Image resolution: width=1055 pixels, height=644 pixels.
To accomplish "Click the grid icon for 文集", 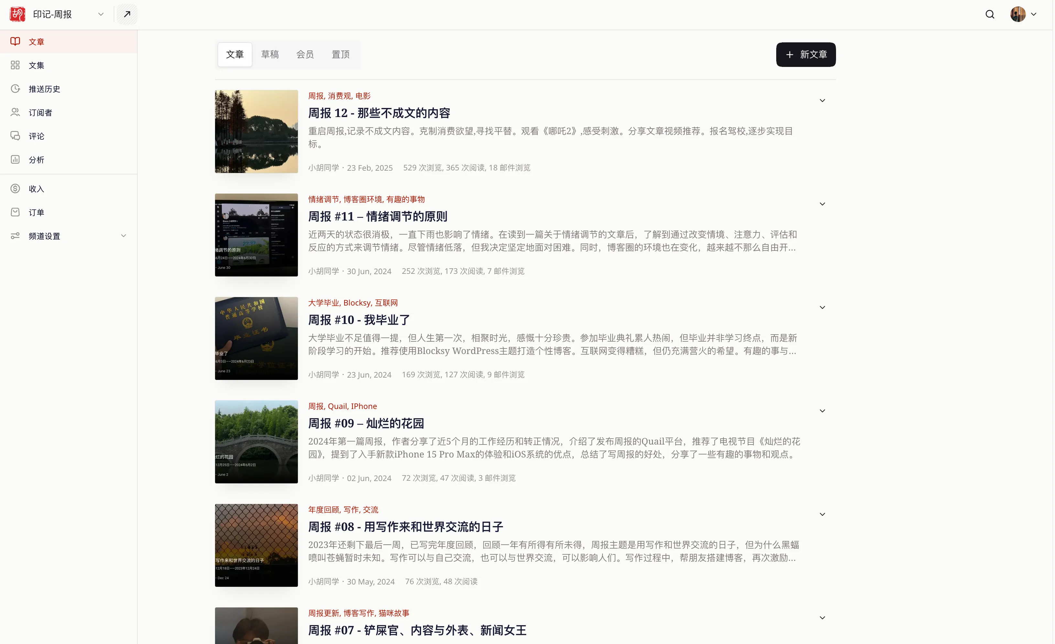I will coord(16,65).
